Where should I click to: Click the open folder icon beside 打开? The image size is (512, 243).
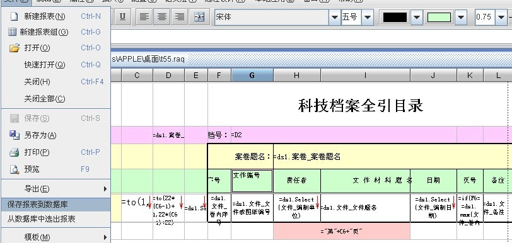pos(15,48)
